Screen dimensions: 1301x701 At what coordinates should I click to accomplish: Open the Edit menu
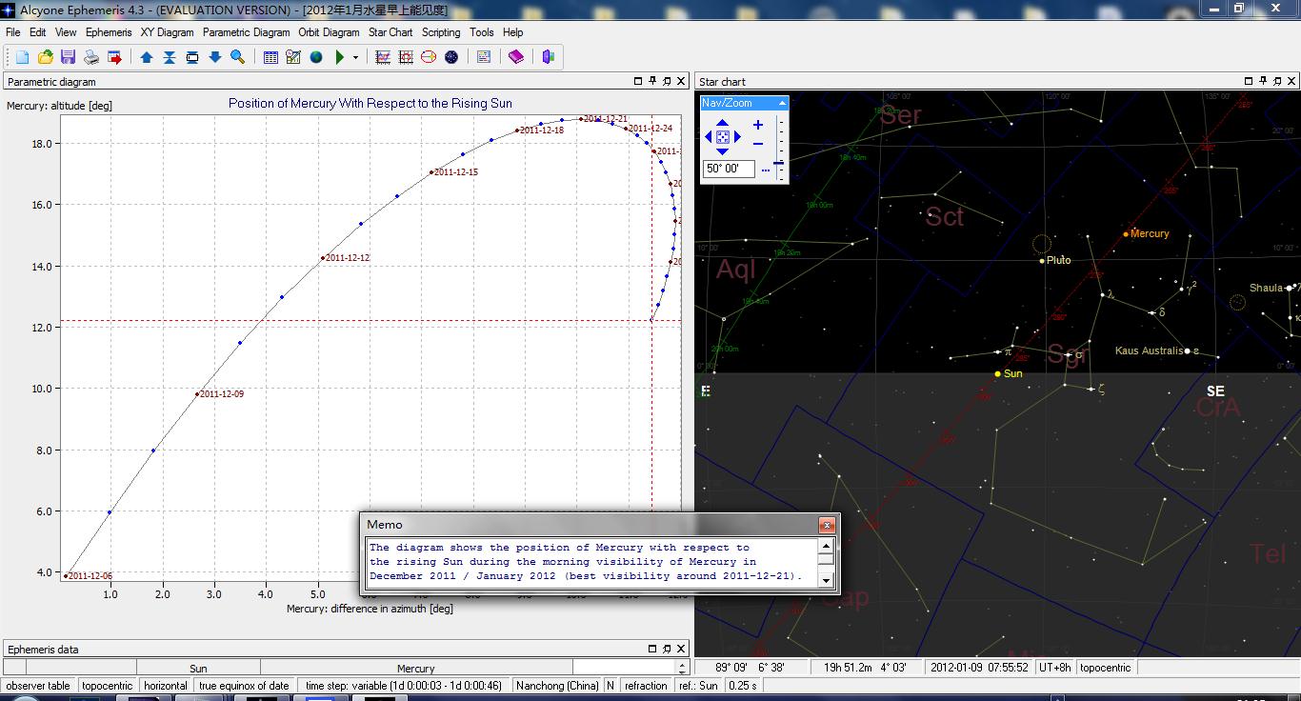(38, 32)
